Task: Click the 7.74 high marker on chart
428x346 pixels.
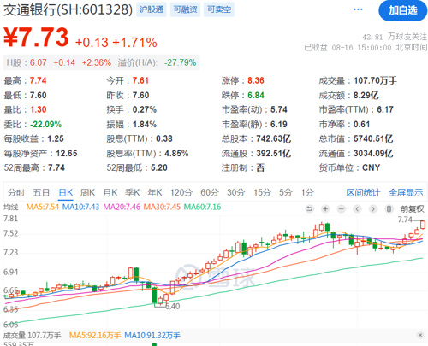Action: click(x=405, y=220)
